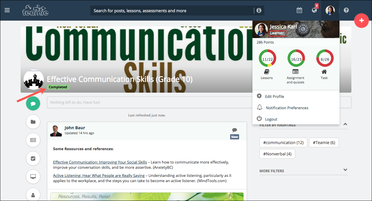
Task: Click the 11/22 Lessons progress ring
Action: pos(267,58)
